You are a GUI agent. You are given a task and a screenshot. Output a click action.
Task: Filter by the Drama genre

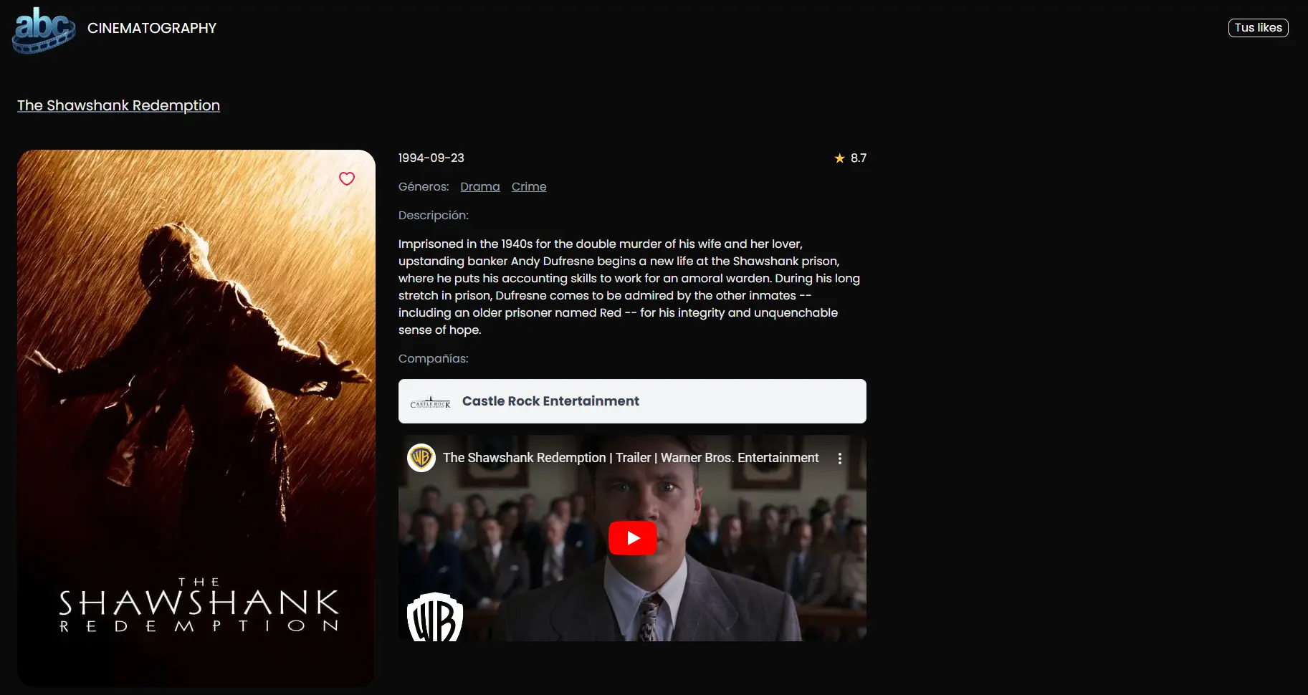point(480,186)
